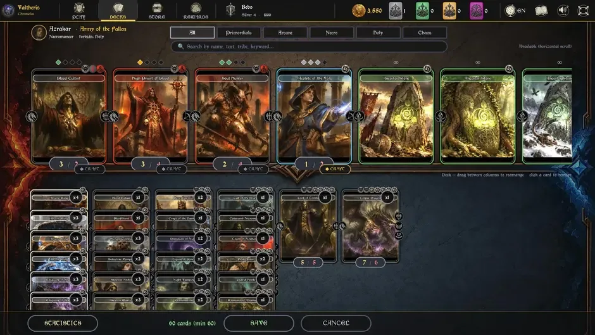Click the blue diamond ornament on right edge
This screenshot has width=595, height=335.
(x=577, y=167)
